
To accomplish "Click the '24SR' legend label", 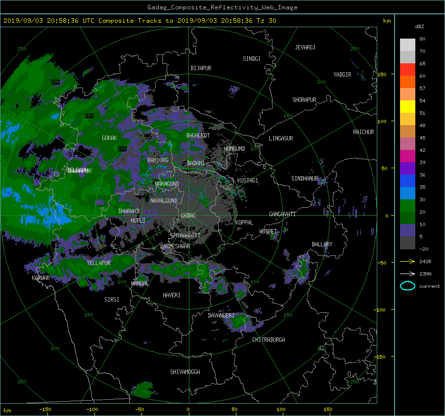I will pyautogui.click(x=425, y=261).
